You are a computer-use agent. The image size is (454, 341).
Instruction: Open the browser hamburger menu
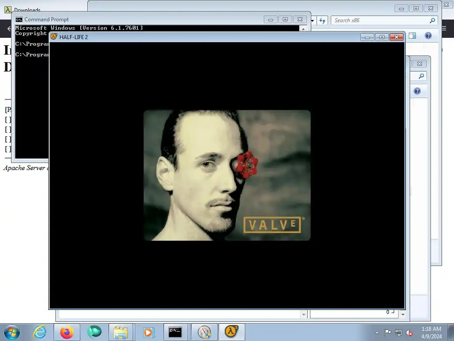[444, 28]
